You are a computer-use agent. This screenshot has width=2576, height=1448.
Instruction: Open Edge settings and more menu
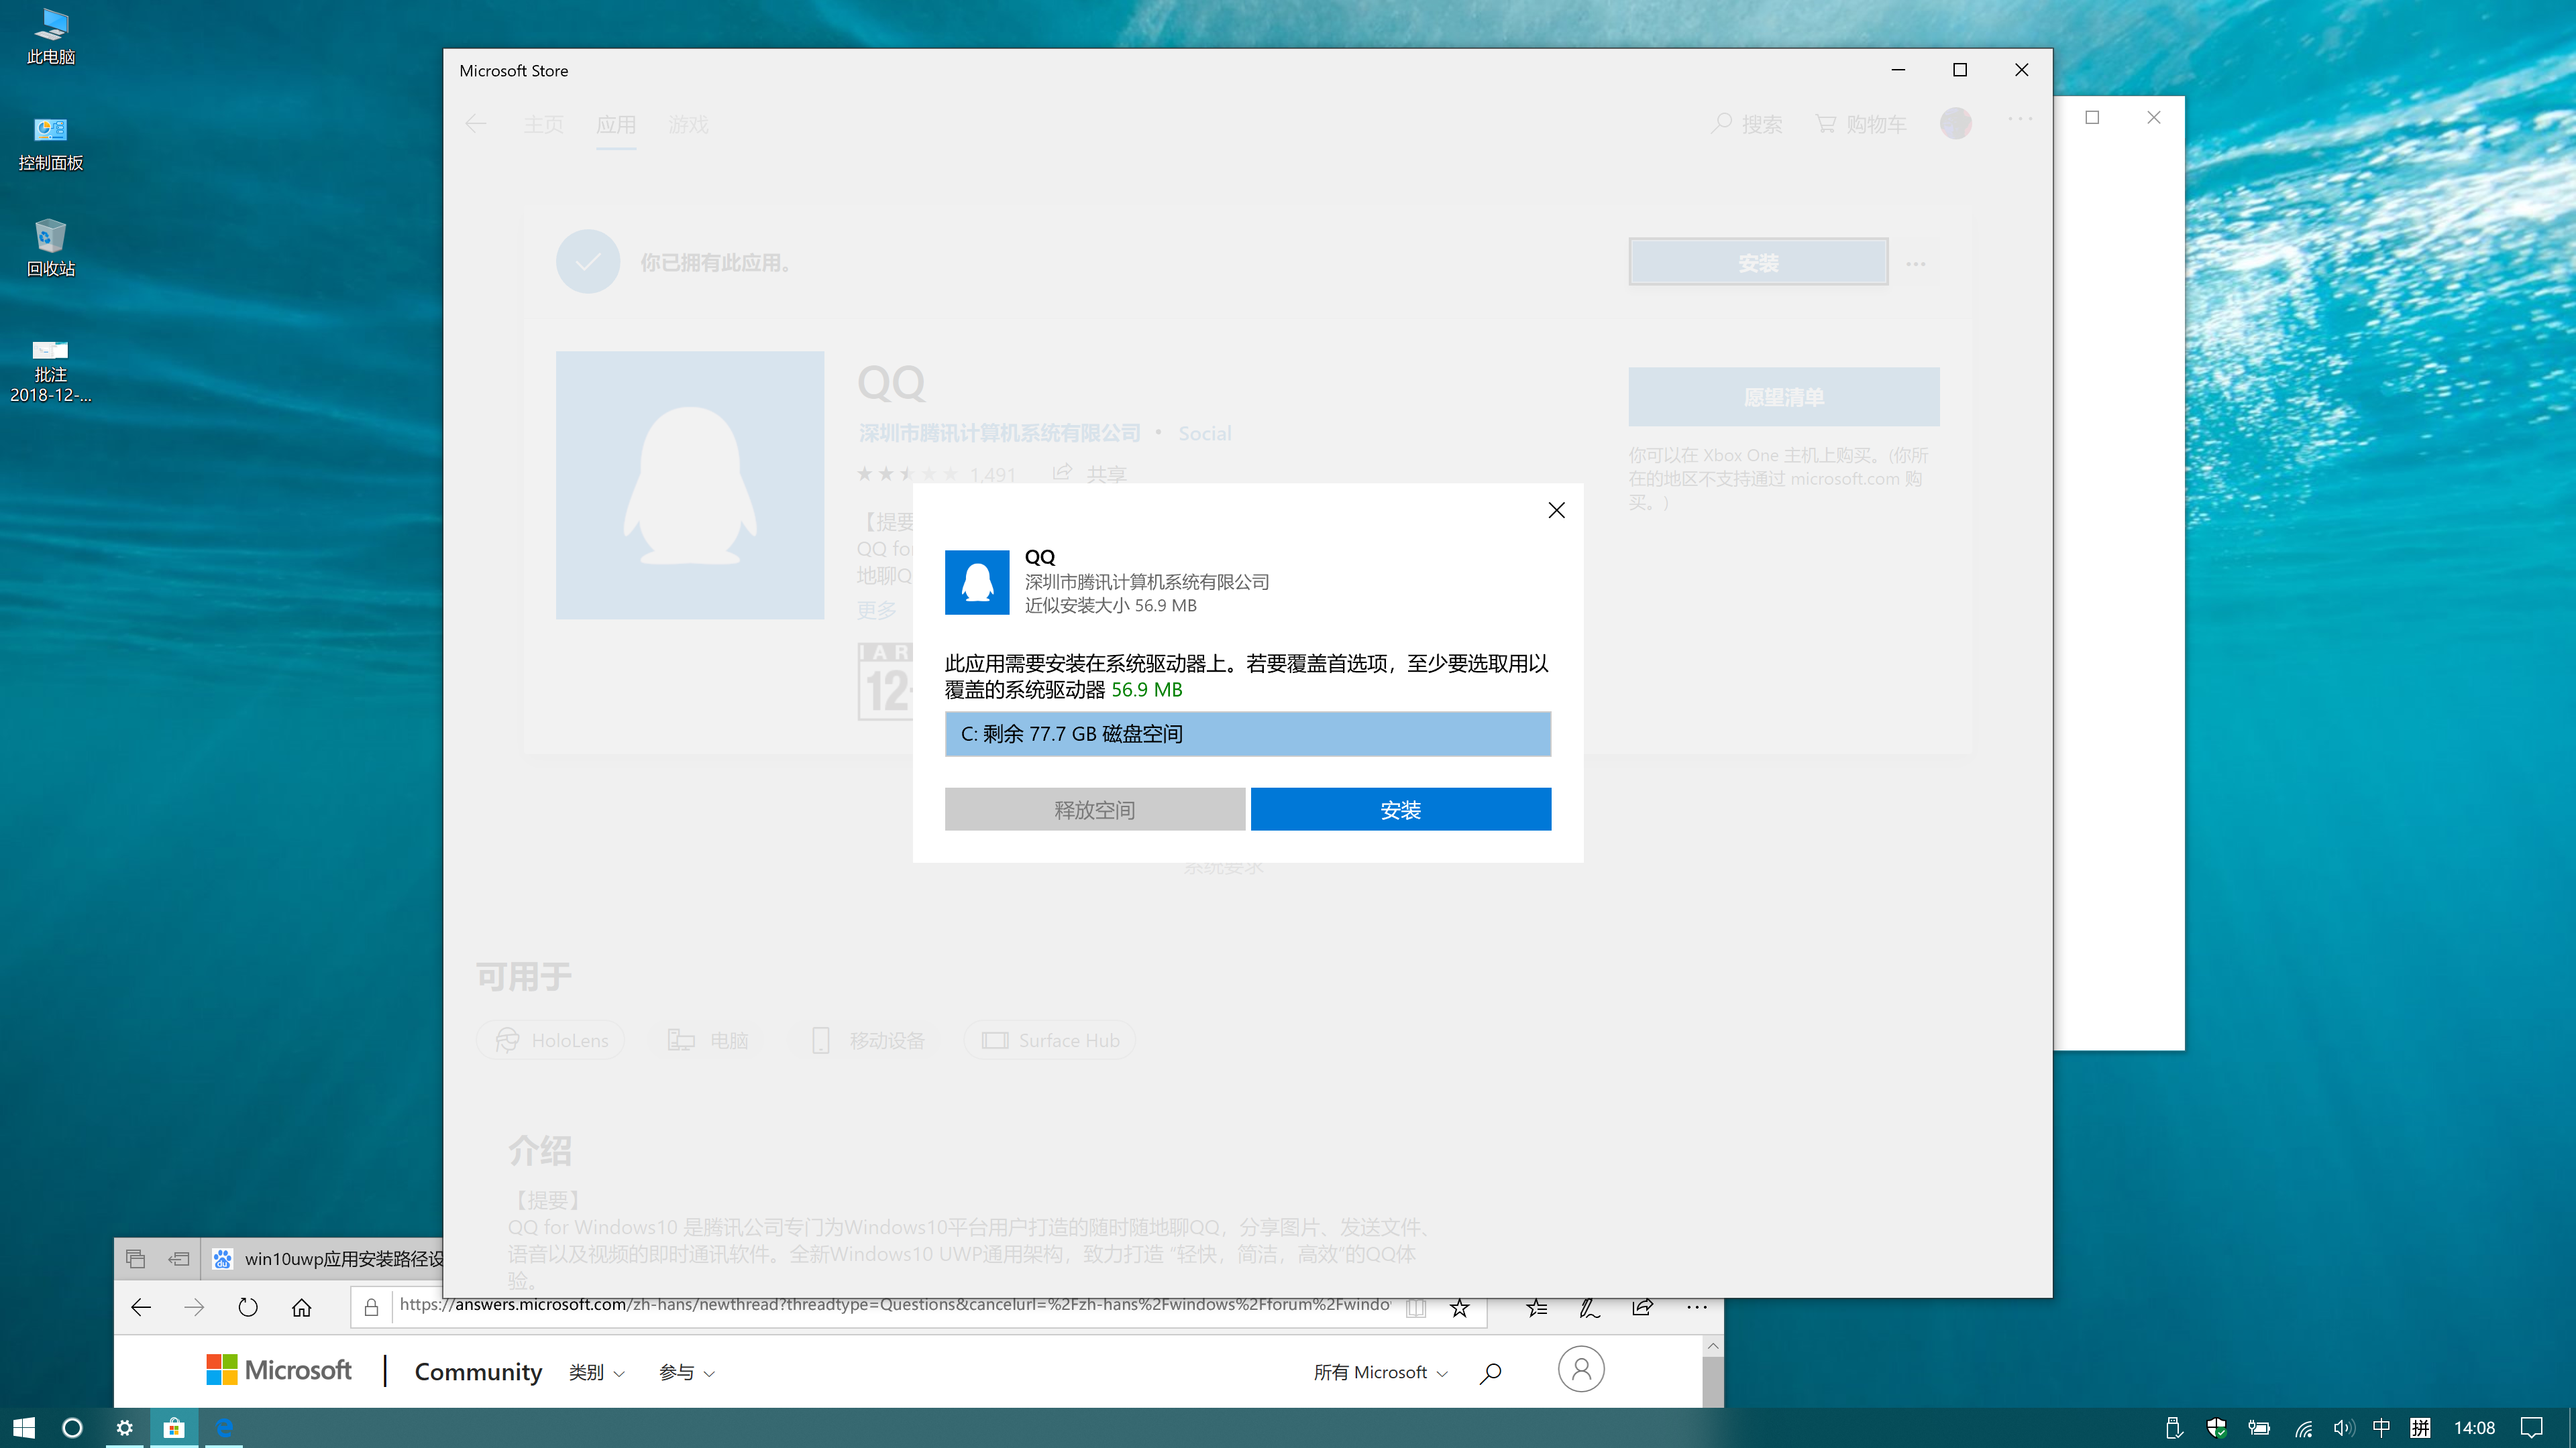tap(1696, 1307)
